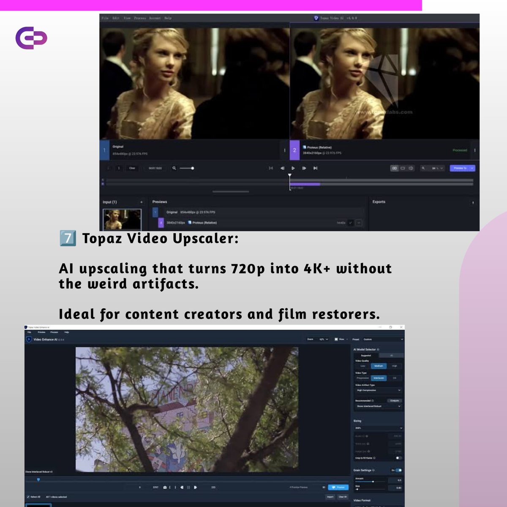Open the Sizing 200% dropdown
507x507 pixels.
coord(379,428)
